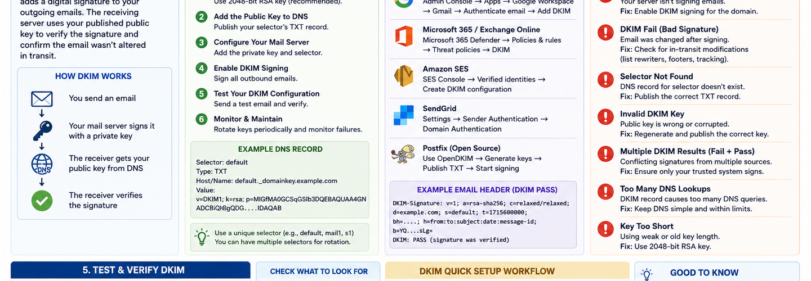
Task: Click the "GOOD TO KNOW" heading
Action: coord(705,273)
